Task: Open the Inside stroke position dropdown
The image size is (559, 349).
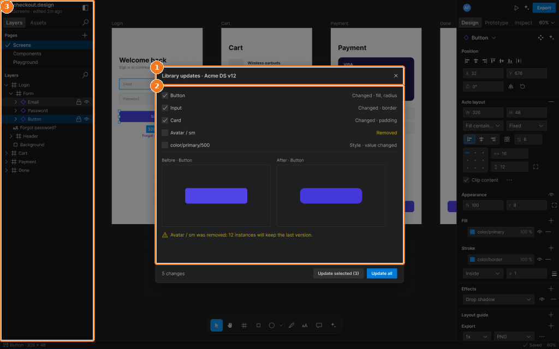Action: pos(483,274)
